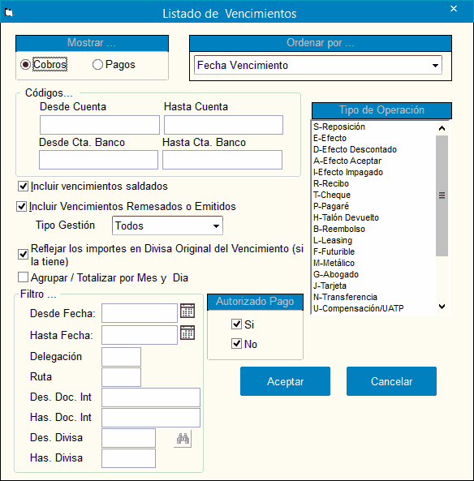Image resolution: width=474 pixels, height=481 pixels.
Task: Select the Pagos radio button
Action: [x=97, y=65]
